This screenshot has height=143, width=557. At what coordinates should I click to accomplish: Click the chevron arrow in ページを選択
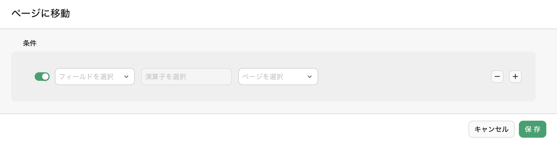coord(310,77)
